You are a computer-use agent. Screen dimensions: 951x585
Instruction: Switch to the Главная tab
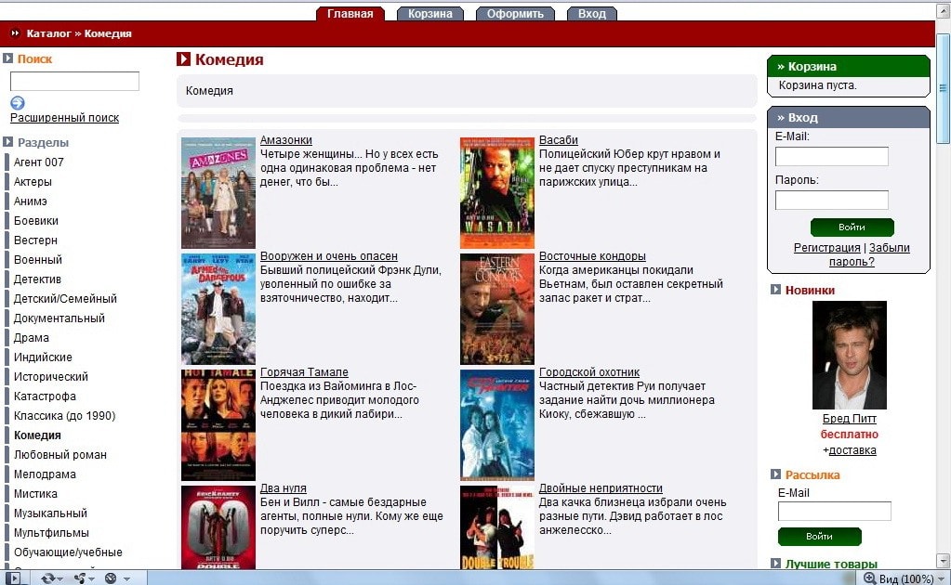click(x=350, y=13)
